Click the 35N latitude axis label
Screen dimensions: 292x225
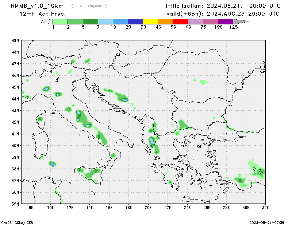click(15, 204)
